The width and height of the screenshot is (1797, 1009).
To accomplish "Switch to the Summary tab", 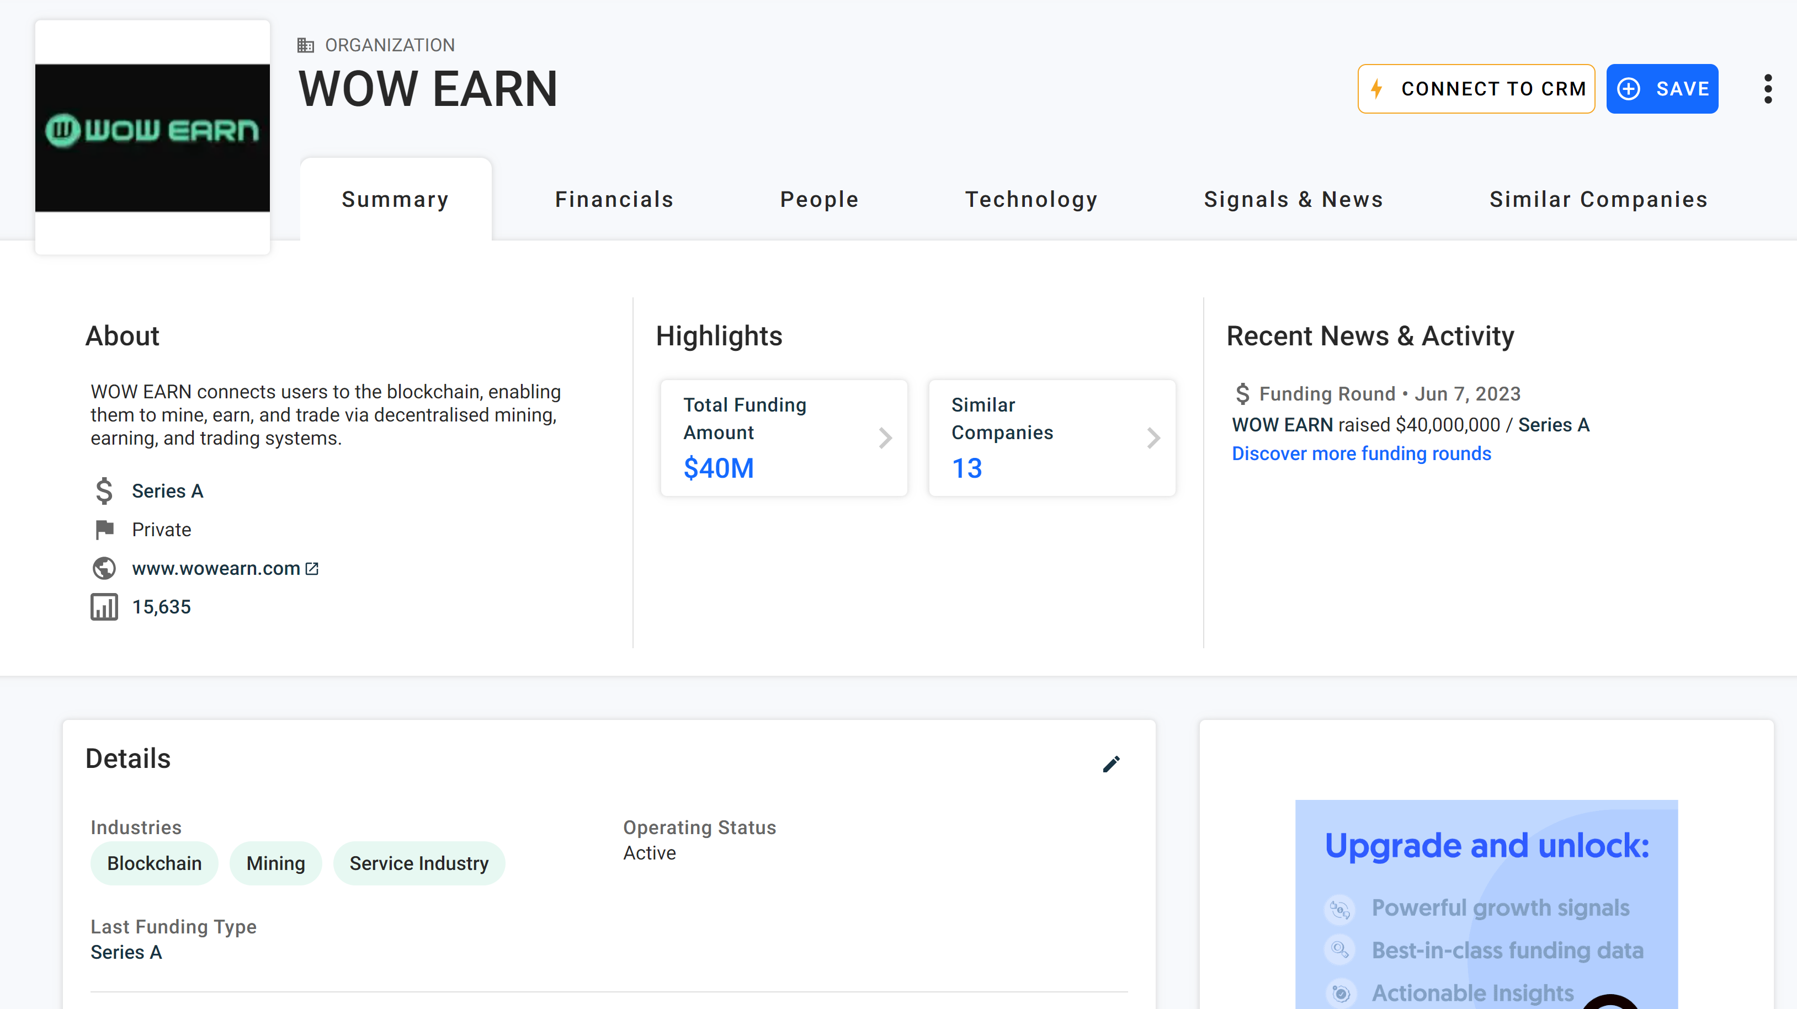I will tap(396, 200).
